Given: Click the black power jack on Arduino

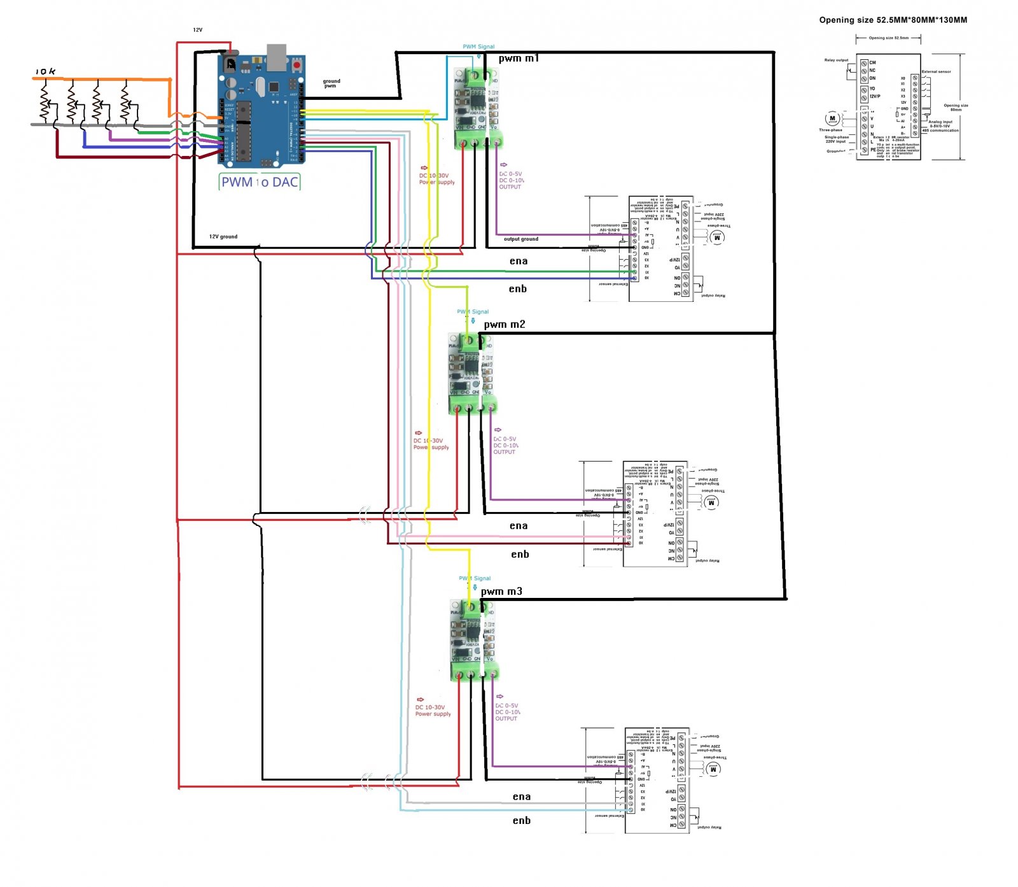Looking at the screenshot, I should (x=230, y=63).
